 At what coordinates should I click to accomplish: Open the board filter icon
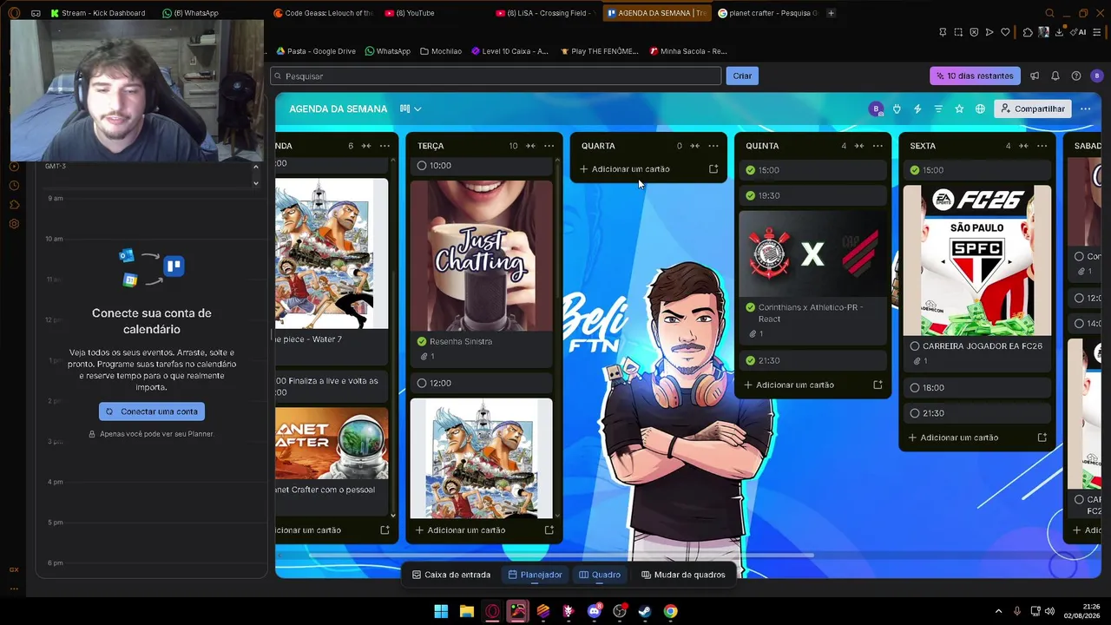point(938,109)
